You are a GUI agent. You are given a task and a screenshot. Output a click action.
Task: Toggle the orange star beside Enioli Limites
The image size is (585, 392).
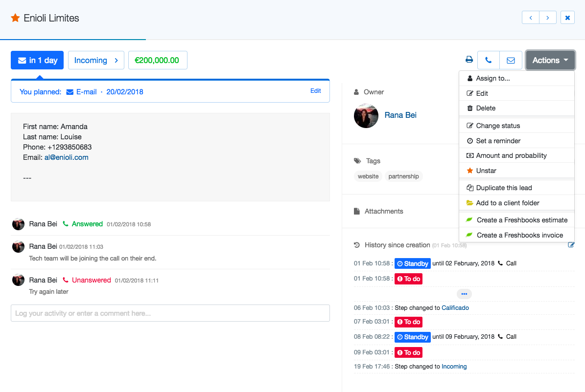(15, 18)
